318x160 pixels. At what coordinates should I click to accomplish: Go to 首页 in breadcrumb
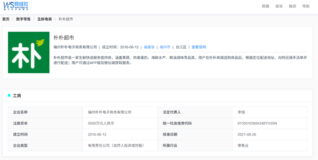pos(6,19)
